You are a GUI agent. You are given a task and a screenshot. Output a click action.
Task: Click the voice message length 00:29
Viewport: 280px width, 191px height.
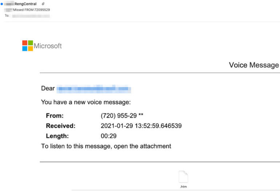(109, 136)
